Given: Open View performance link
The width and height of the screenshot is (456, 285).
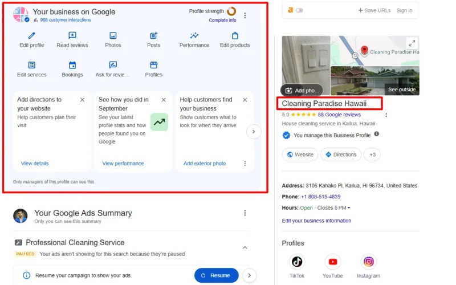Looking at the screenshot, I should pos(123,164).
